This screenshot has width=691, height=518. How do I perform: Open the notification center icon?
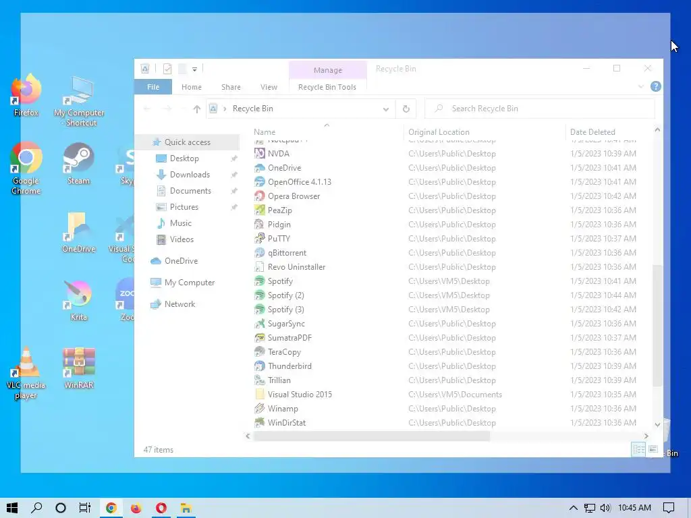click(x=669, y=508)
